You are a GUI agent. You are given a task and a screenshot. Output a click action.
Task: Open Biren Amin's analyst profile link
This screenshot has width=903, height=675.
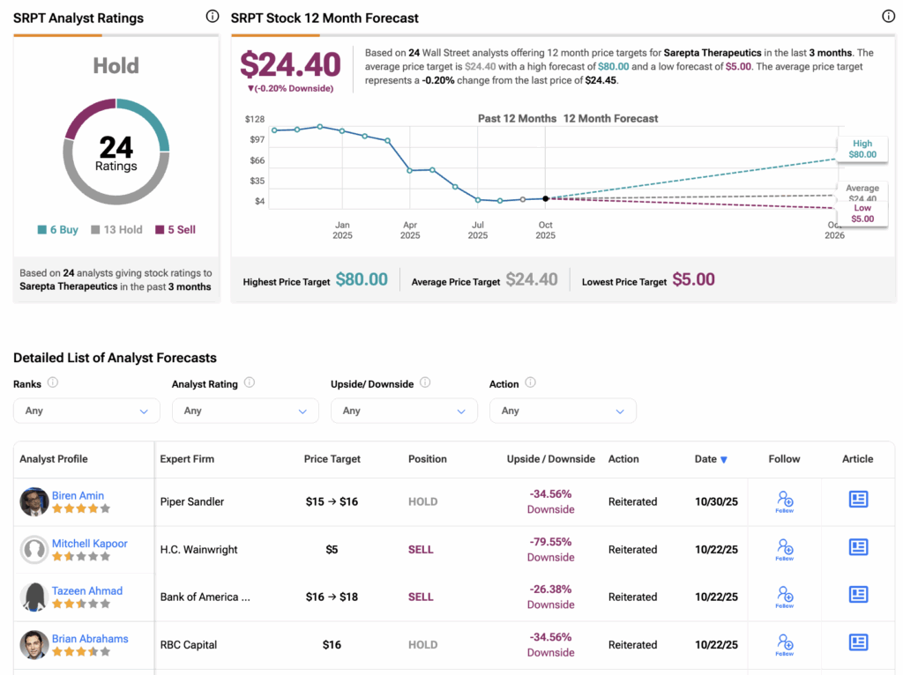[x=78, y=495]
